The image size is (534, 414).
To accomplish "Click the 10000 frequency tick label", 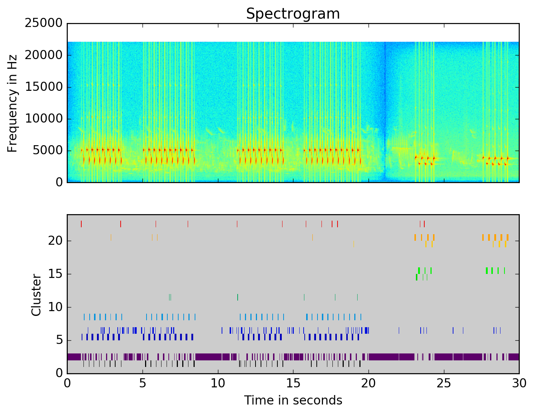I will click(43, 119).
